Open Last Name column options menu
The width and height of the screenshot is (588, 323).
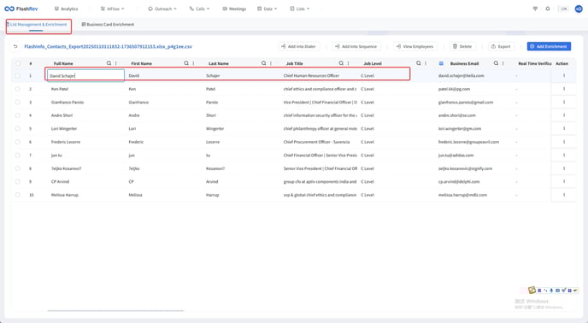[271, 63]
